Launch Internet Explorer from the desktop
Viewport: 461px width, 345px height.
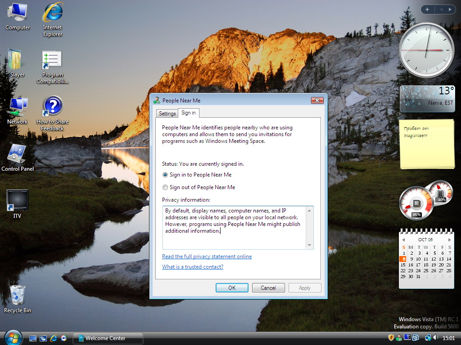click(x=52, y=13)
